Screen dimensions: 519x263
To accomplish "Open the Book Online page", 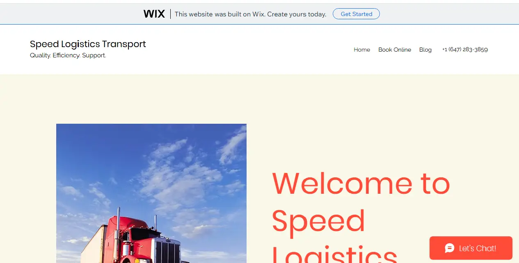I will (x=395, y=50).
